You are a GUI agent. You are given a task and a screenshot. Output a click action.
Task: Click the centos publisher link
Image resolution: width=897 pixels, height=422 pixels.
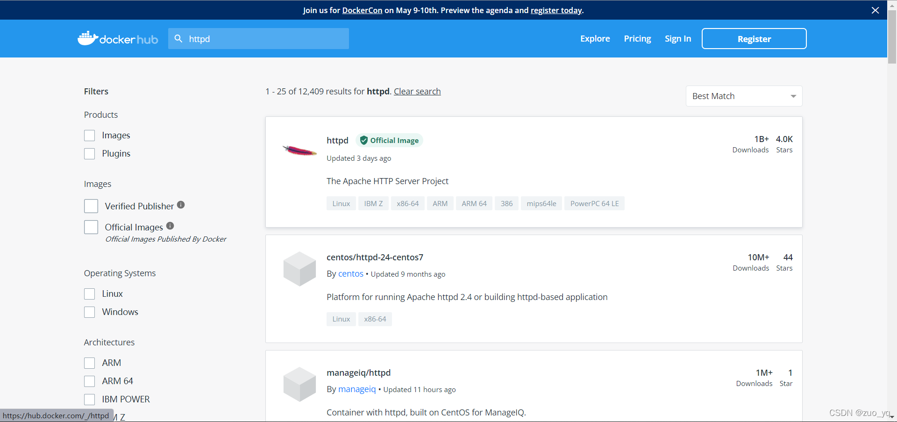point(351,274)
